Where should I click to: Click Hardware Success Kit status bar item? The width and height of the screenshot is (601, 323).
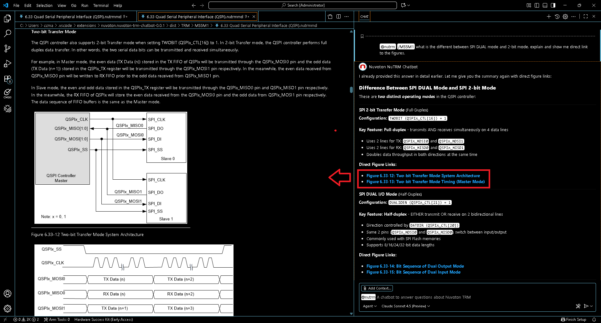[x=104, y=320]
